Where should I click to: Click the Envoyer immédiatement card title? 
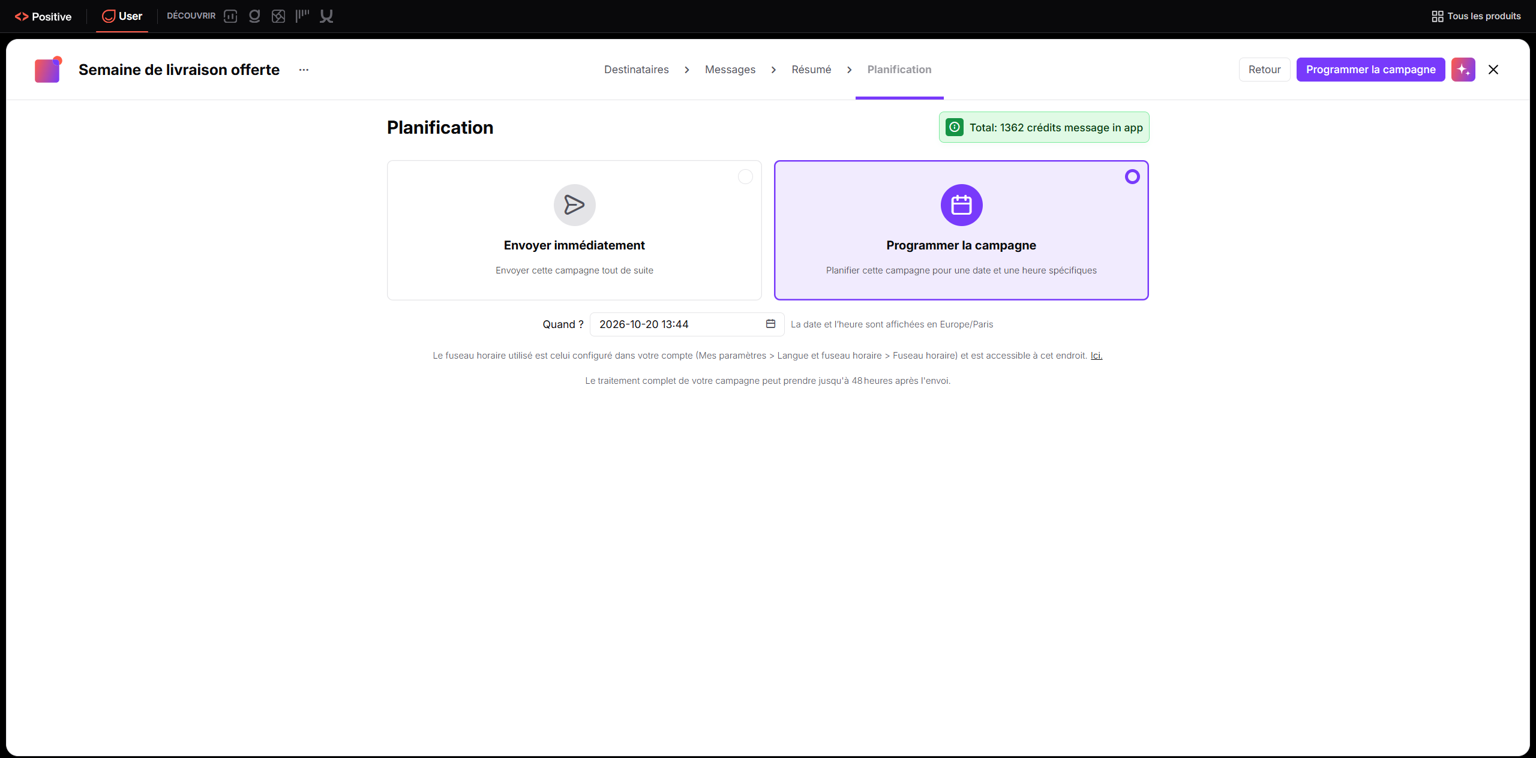point(574,245)
